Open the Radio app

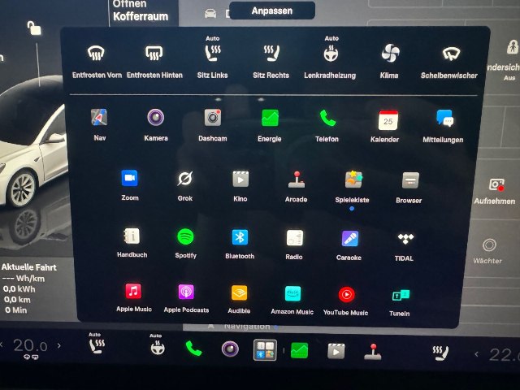click(294, 238)
